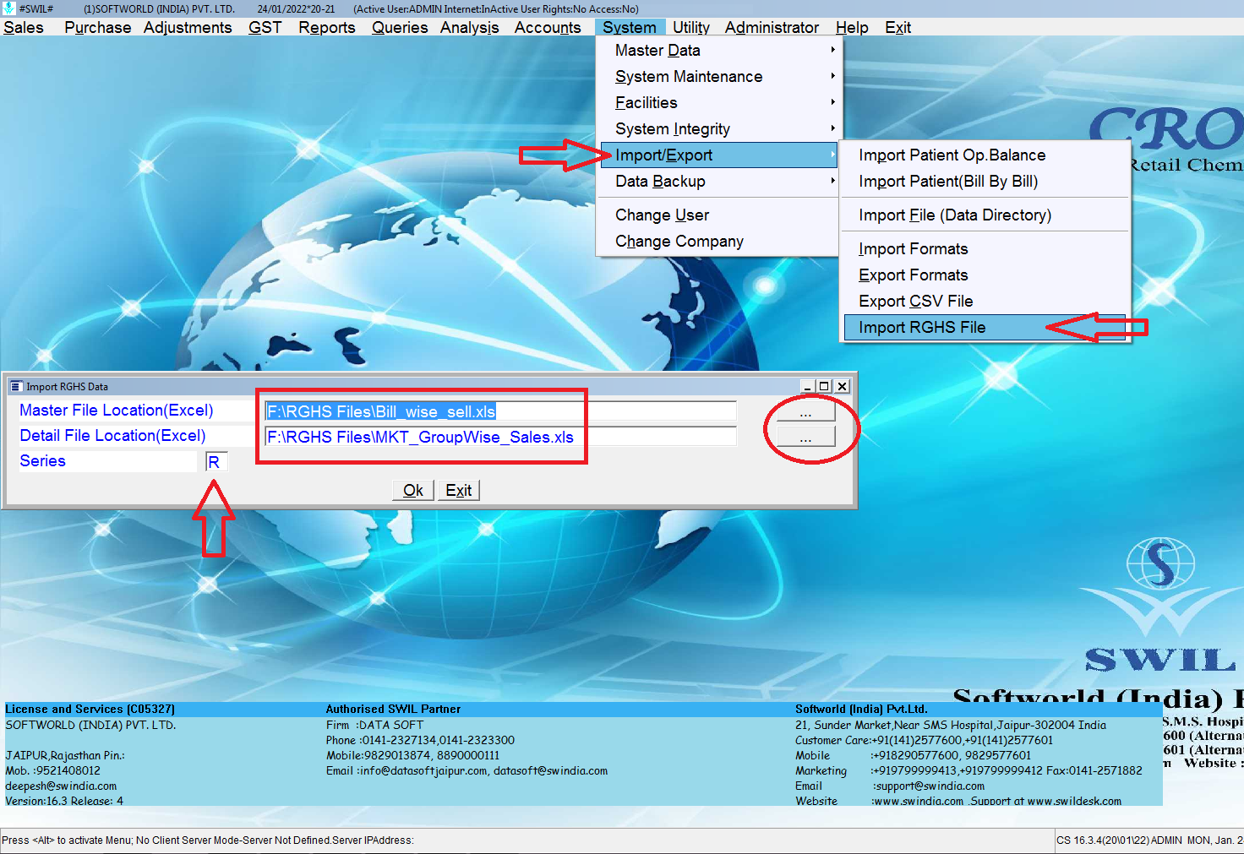Viewport: 1244px width, 854px height.
Task: Click the deepesh@swindia.com email text
Action: tap(61, 786)
